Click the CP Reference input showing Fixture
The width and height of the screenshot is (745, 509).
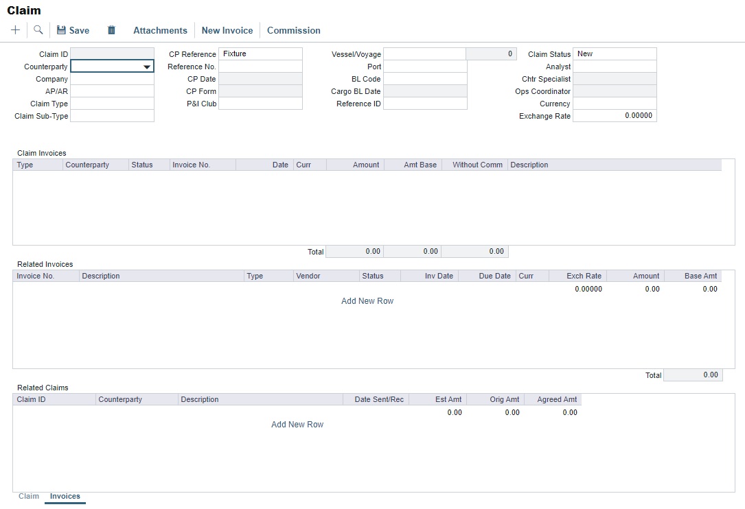(x=261, y=54)
